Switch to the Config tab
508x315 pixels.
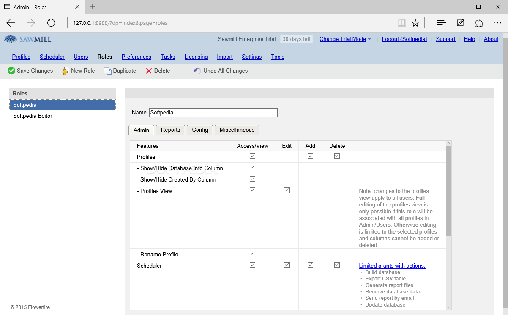tap(200, 130)
